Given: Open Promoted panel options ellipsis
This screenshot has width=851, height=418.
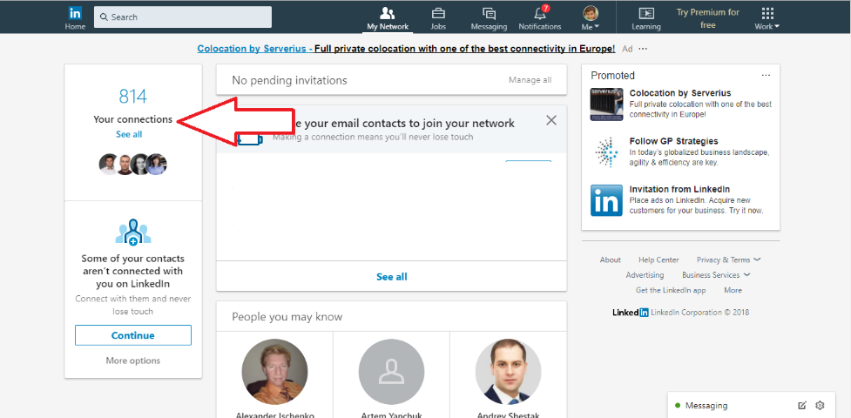Looking at the screenshot, I should coord(766,76).
